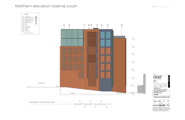The height and width of the screenshot is (120, 185).
Task: Click callout marker number 10
Action: point(121,25)
